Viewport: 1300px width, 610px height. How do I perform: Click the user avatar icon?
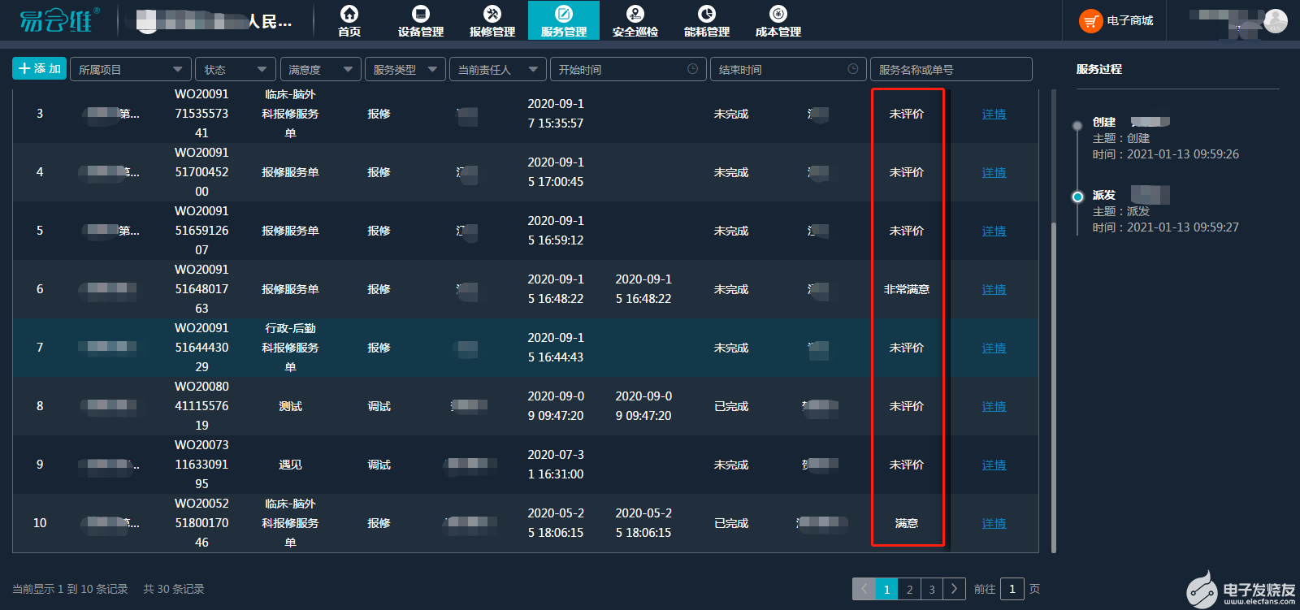click(1276, 21)
